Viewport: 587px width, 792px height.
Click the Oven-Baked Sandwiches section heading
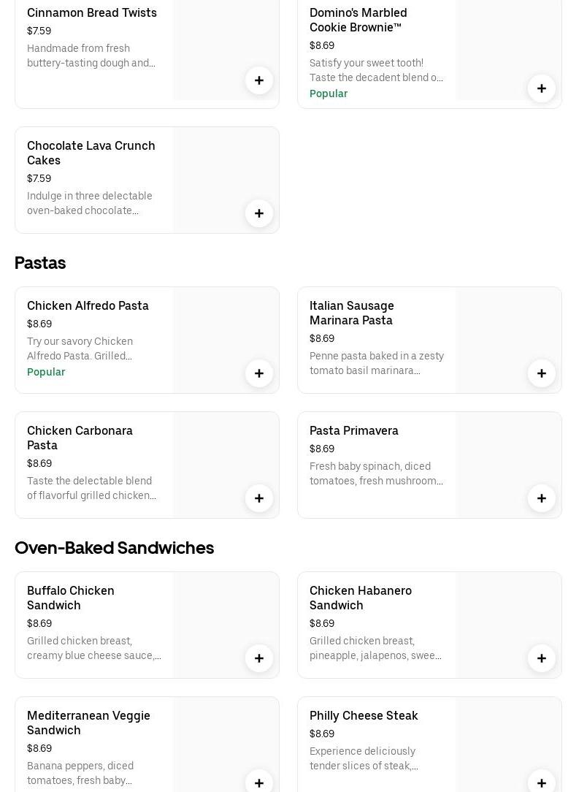pos(114,548)
